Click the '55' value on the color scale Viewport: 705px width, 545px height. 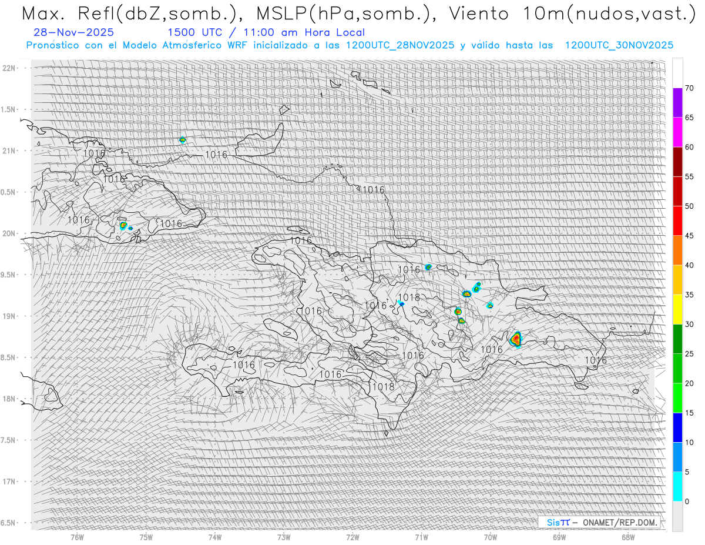[690, 176]
